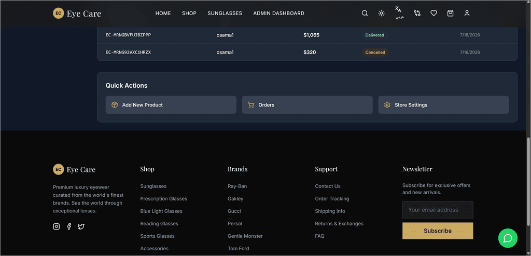Image resolution: width=531 pixels, height=256 pixels.
Task: Select order ID EC-MRNG92VXC1HRZX
Action: point(129,52)
